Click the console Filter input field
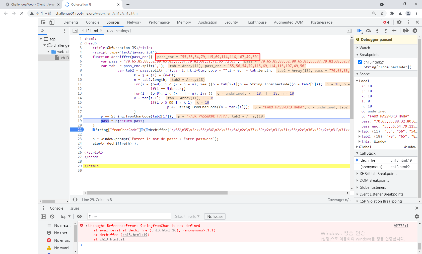Screen dimensions: 422x254 click(129, 216)
